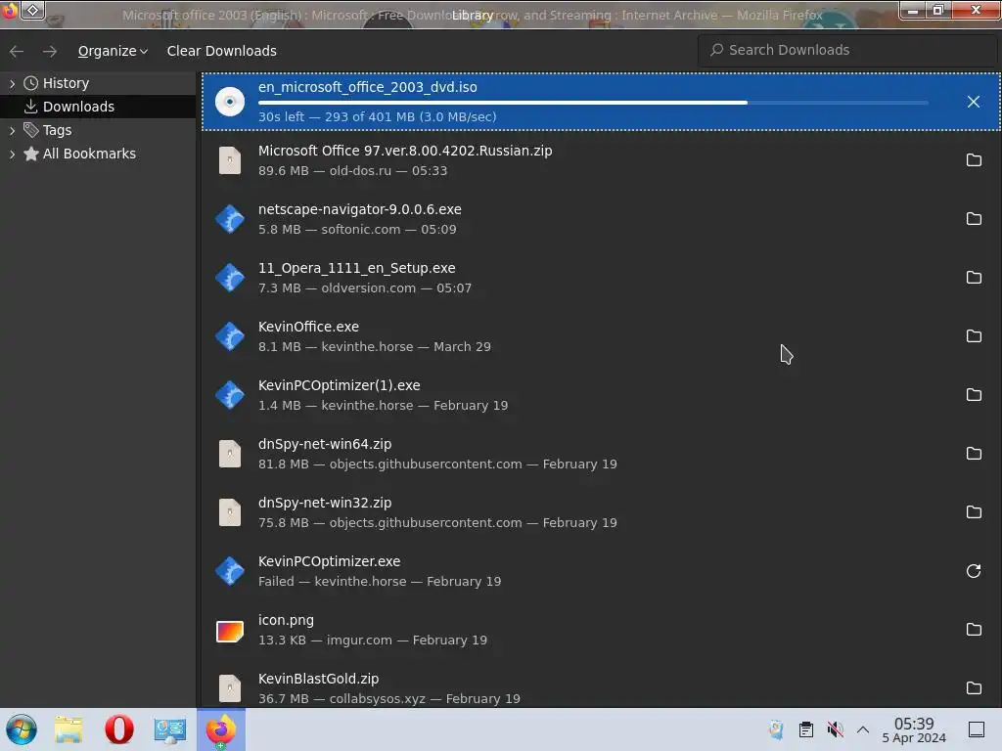Open folder for dnSpy-net-win32.zip
Screen dimensions: 1002x751
(974, 512)
